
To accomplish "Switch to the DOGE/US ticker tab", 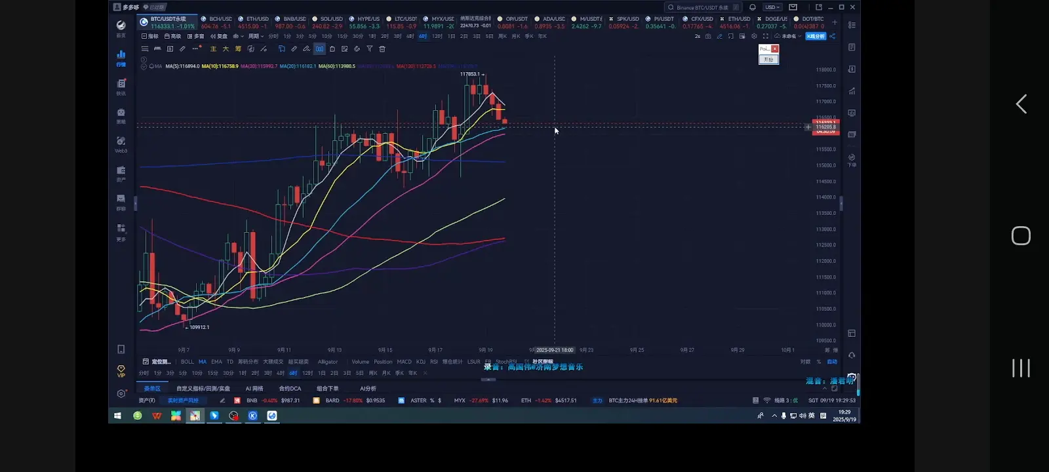I will pos(772,22).
